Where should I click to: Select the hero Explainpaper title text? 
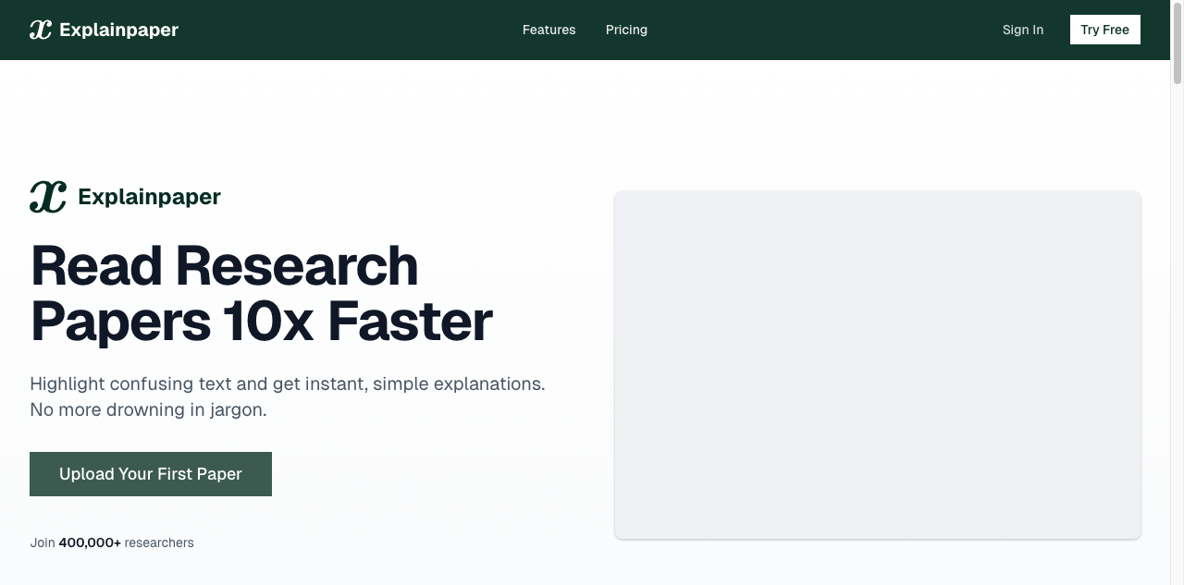(x=149, y=197)
